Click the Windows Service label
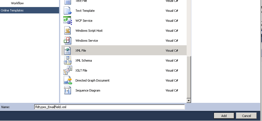Viewport: 262px width, 121px height. click(x=87, y=41)
